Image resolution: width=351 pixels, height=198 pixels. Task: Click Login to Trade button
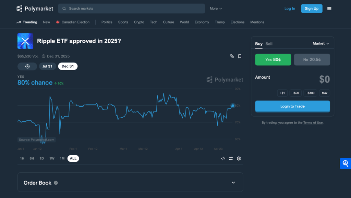(293, 106)
